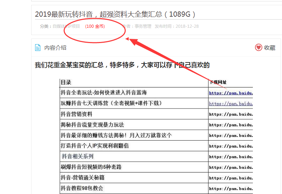282x194 pixels.
Task: Open pan.baidu link for 玩赚抖音七天训练营 row
Action: 231,104
